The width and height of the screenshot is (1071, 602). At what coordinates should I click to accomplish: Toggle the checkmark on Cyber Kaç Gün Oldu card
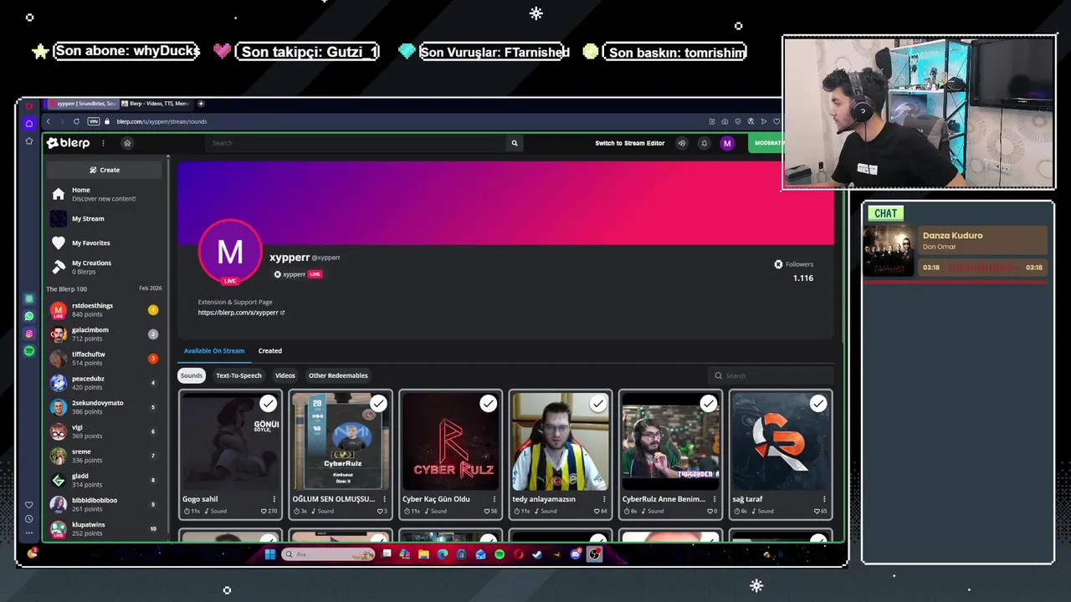coord(488,404)
